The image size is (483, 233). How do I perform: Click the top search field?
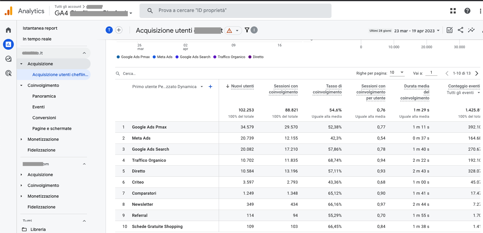(x=235, y=11)
